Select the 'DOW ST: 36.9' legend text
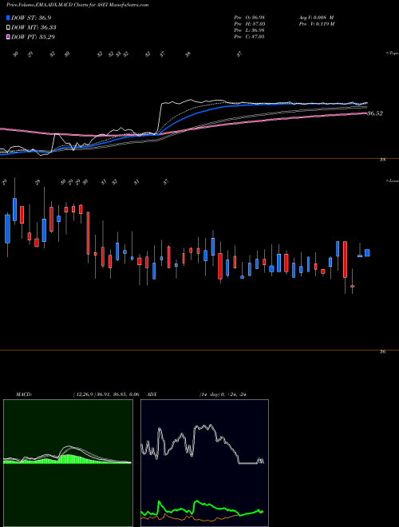Screen dimensions: 399x527 [x=31, y=18]
